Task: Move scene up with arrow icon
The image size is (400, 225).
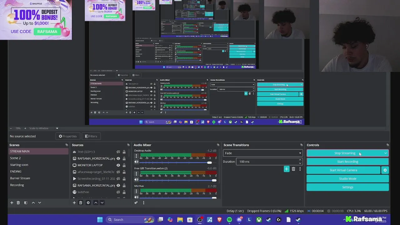Action: pos(33,202)
